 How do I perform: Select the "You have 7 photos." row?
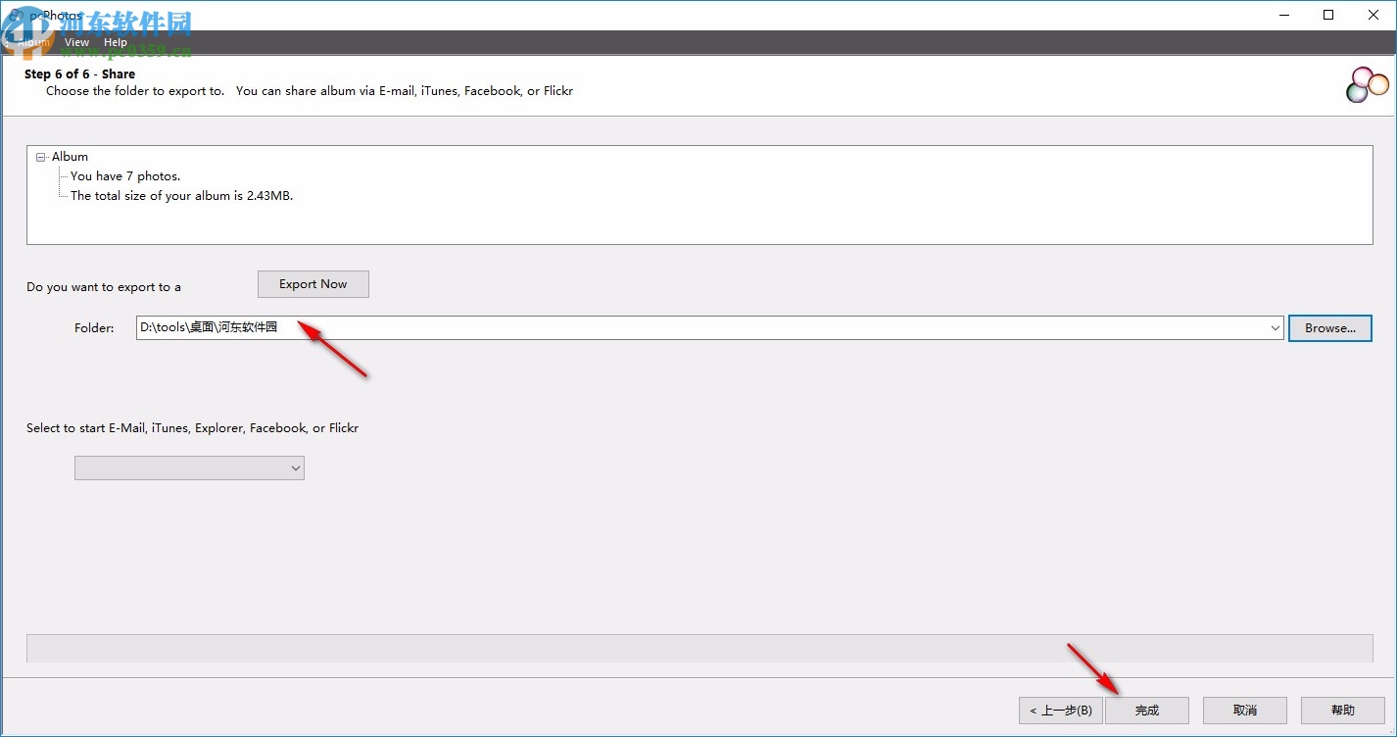[125, 176]
